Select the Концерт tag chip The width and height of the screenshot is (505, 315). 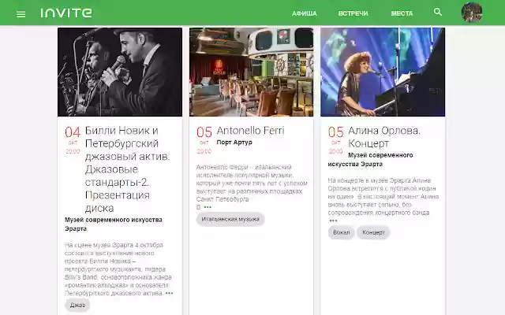373,232
